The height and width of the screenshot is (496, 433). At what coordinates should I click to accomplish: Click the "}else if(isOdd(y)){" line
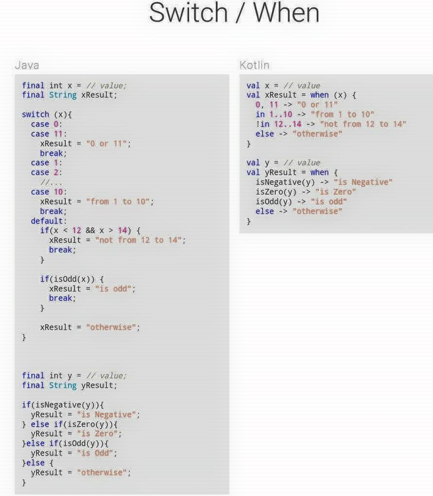click(65, 443)
